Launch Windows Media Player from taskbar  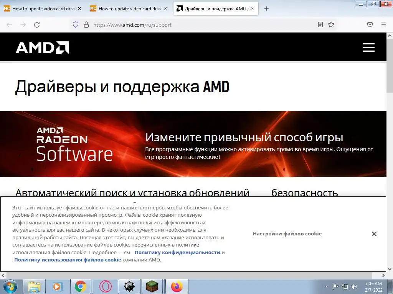point(58,286)
